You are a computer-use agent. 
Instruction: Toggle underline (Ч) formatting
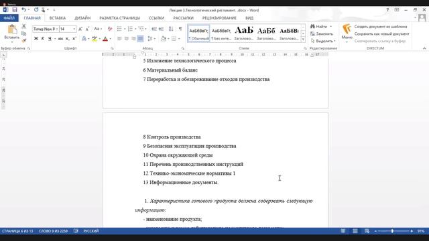point(50,39)
